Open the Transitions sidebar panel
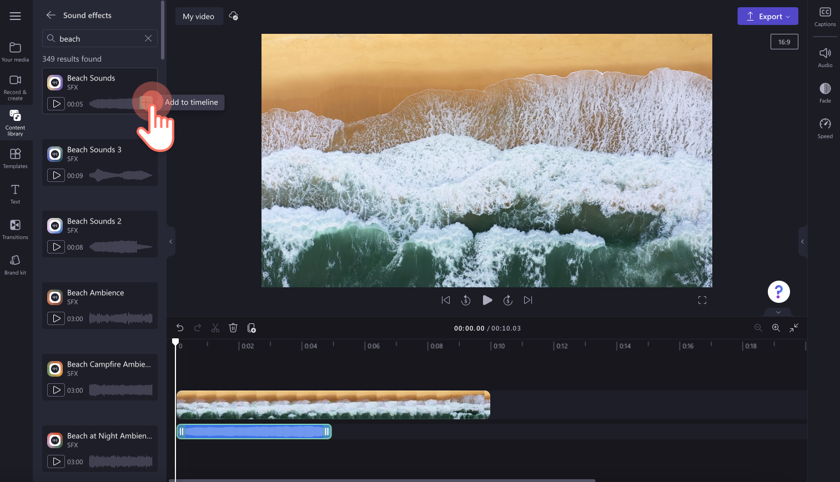This screenshot has height=482, width=840. click(15, 229)
